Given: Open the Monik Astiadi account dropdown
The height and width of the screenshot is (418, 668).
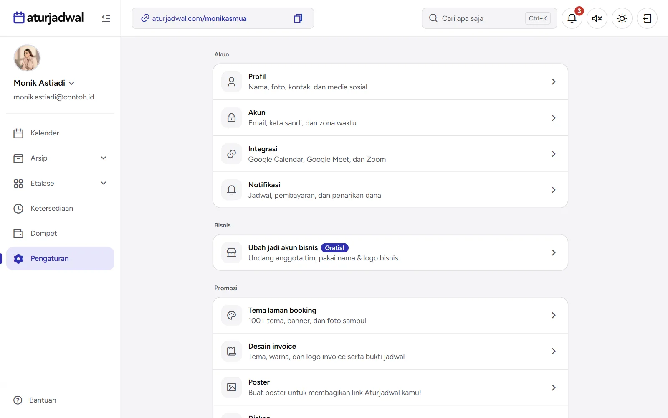Looking at the screenshot, I should (44, 83).
